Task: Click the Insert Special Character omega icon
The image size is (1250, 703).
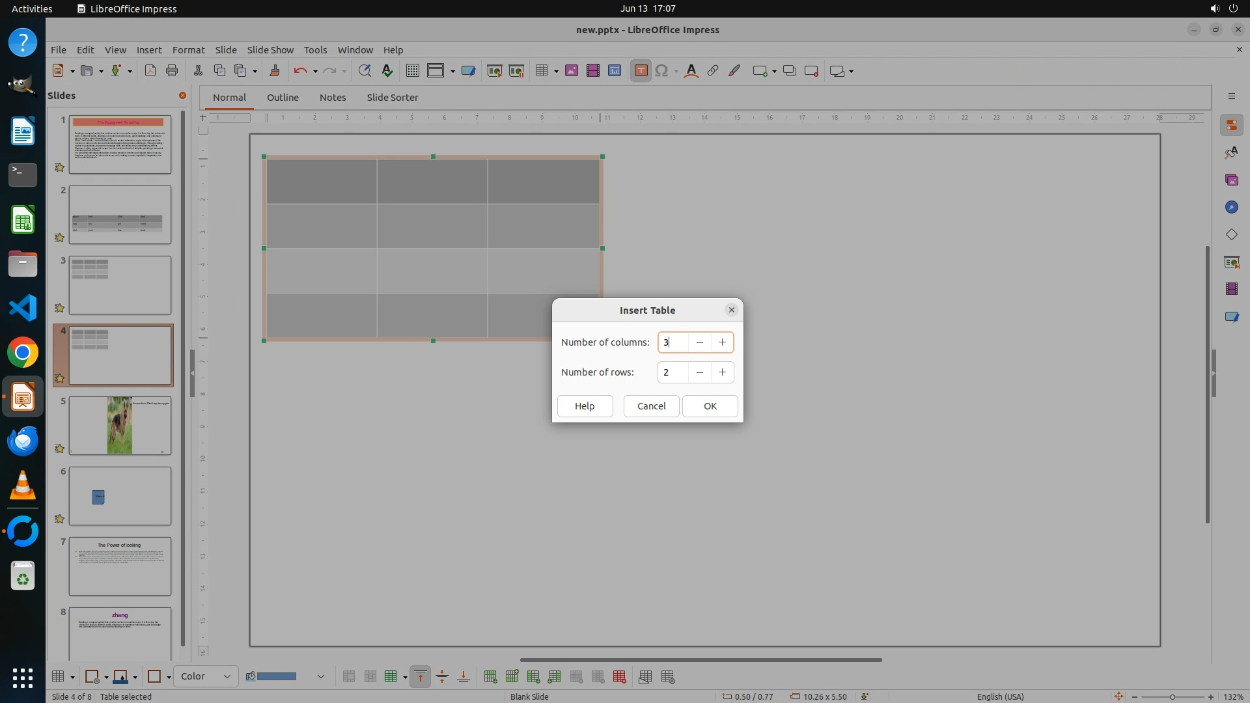Action: [661, 71]
